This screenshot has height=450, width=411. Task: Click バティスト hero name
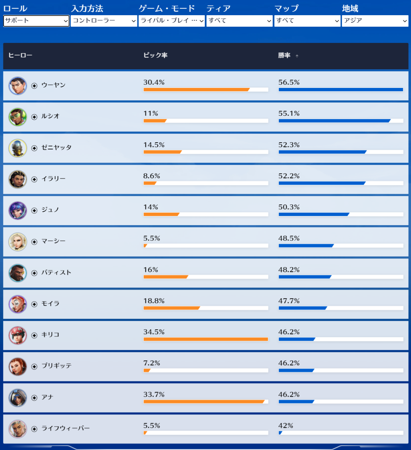(x=56, y=273)
